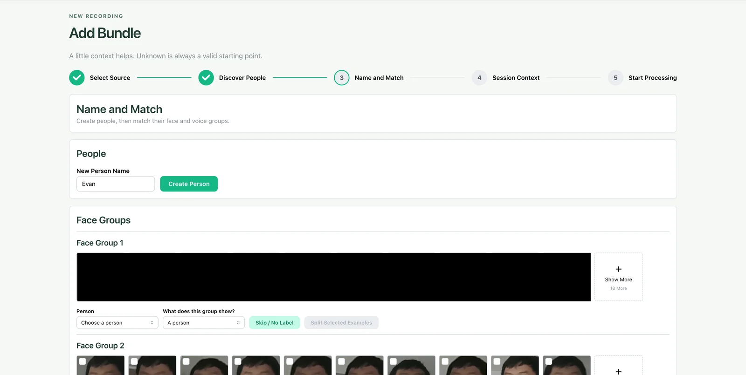Click the Discover People completed checkmark icon
746x375 pixels.
[x=206, y=78]
